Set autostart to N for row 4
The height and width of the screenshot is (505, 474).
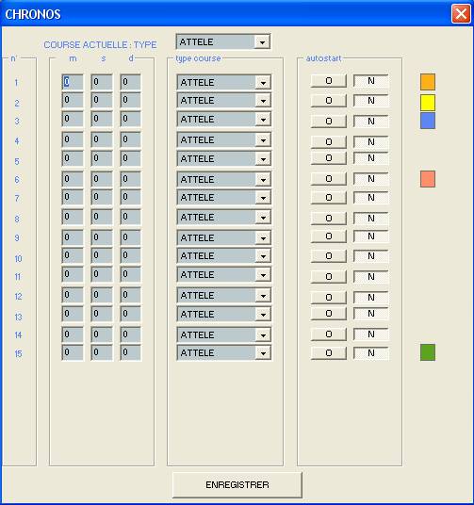pyautogui.click(x=371, y=141)
